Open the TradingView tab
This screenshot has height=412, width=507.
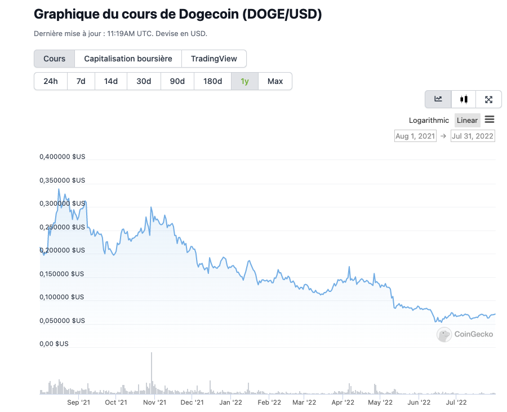[x=214, y=59]
